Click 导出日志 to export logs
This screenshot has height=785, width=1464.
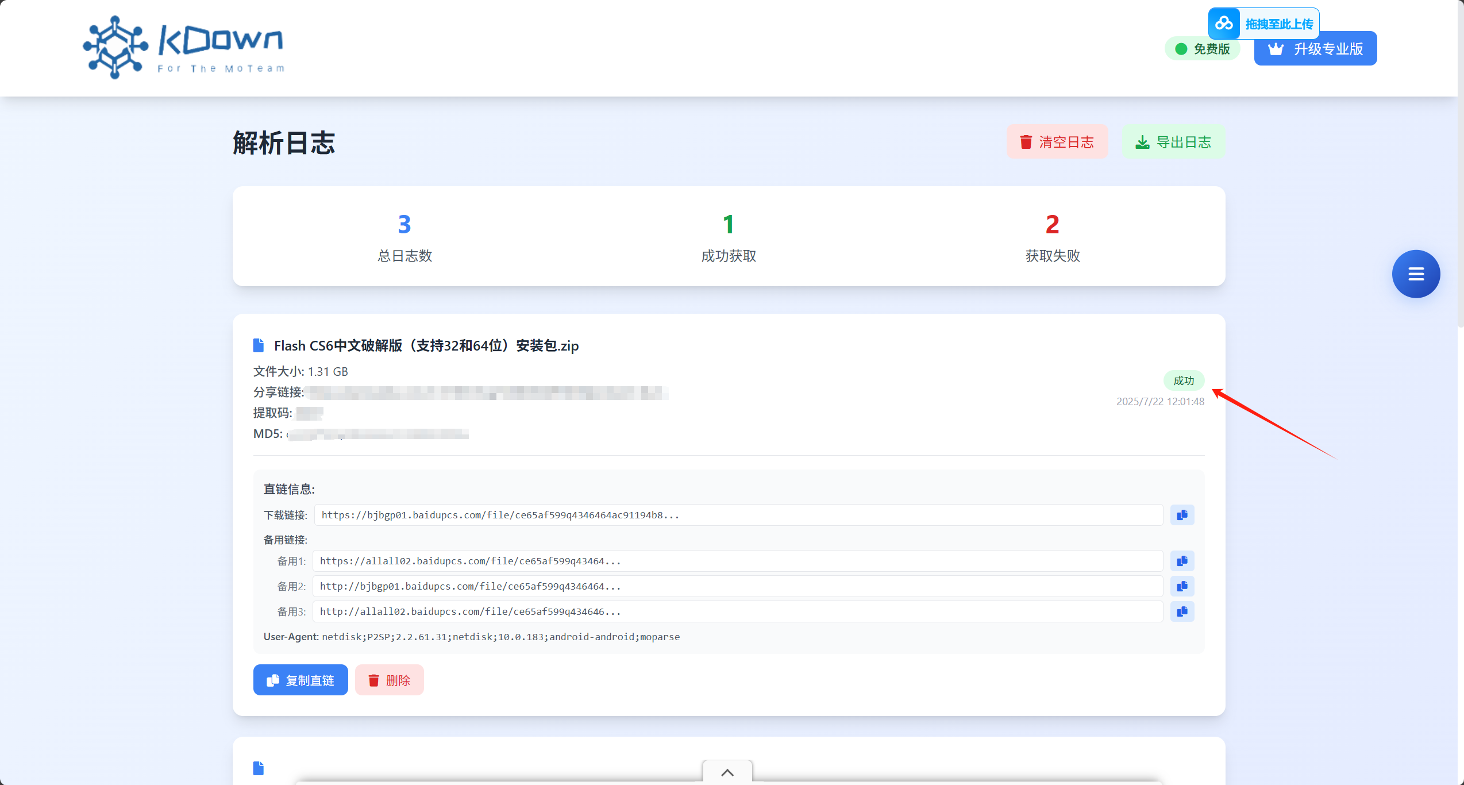pyautogui.click(x=1173, y=142)
